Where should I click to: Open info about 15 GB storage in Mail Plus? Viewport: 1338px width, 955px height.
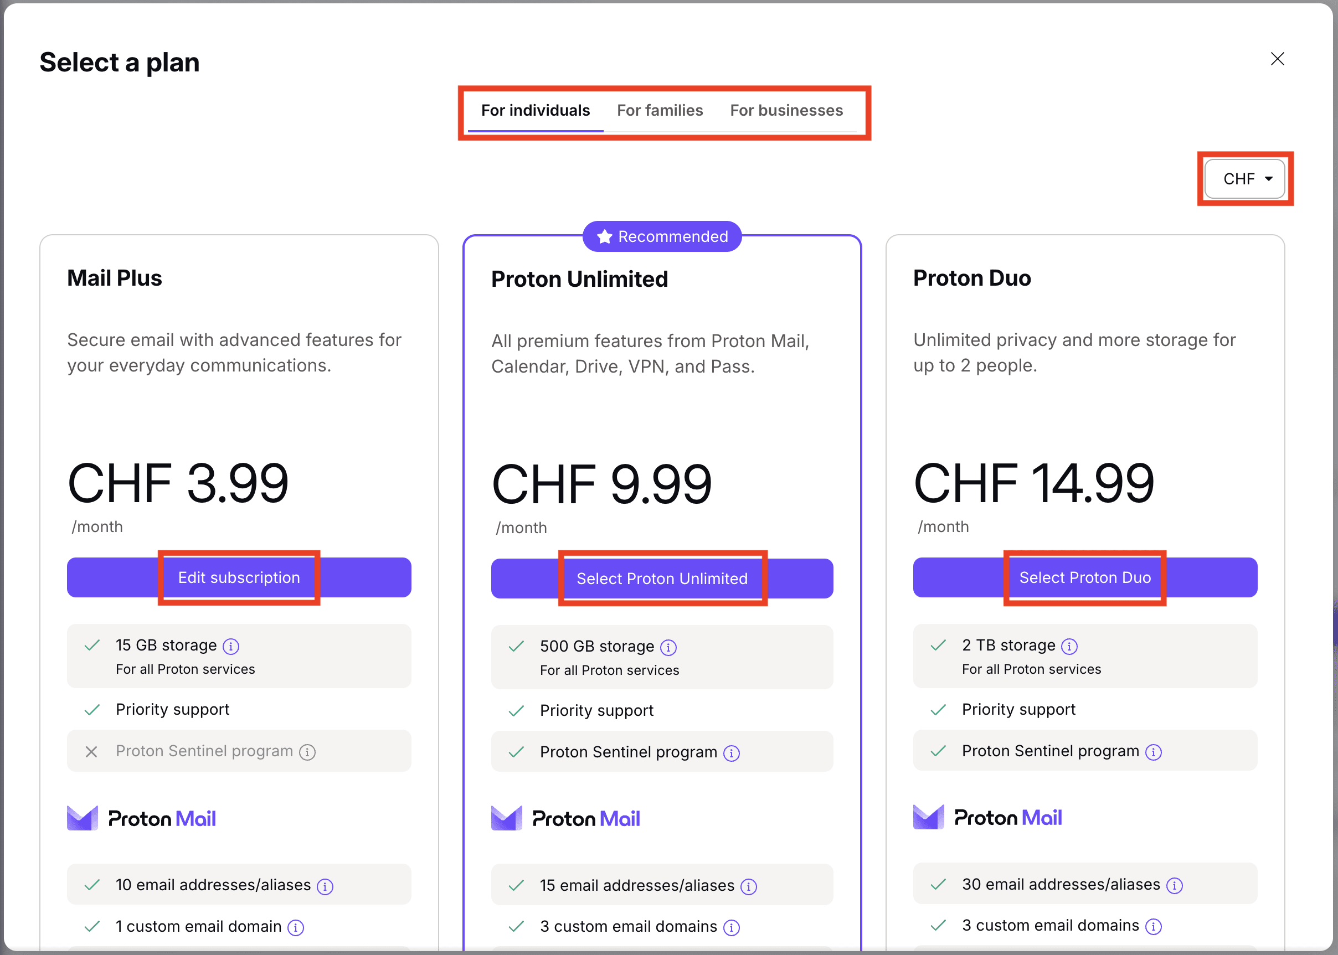[231, 646]
